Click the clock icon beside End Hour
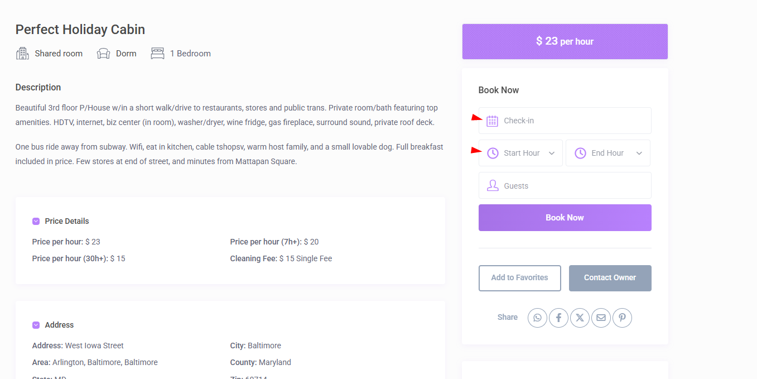Viewport: 757px width, 379px height. click(580, 153)
